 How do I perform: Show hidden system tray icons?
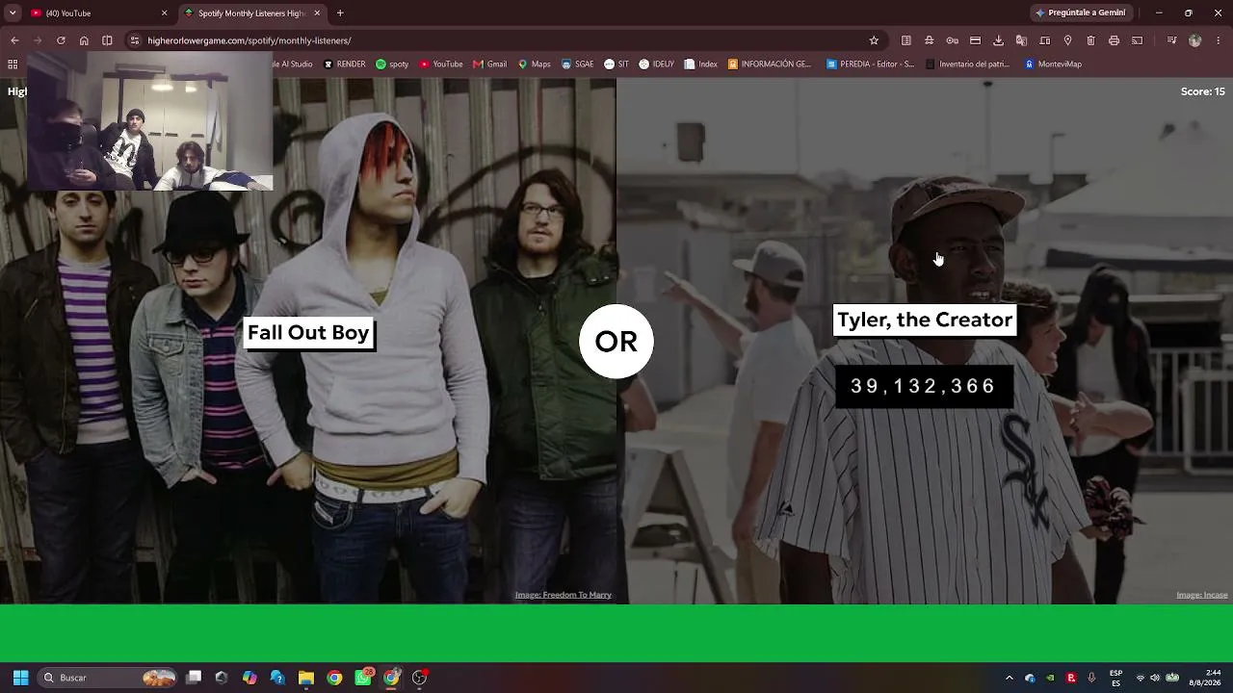(1010, 678)
